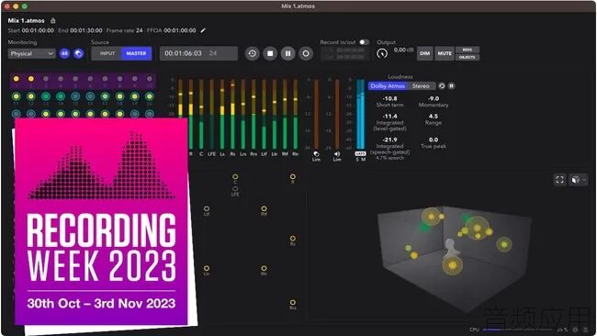
Task: Click the pencil edit icon next to FFOA
Action: [203, 30]
